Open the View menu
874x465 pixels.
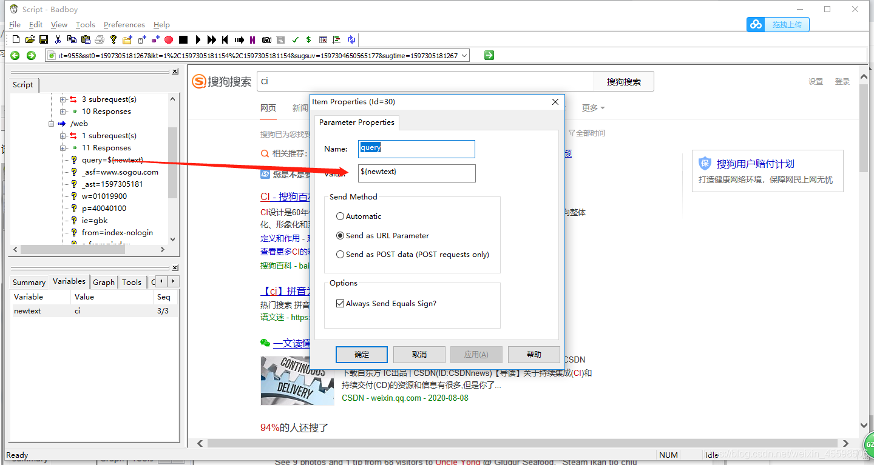(59, 25)
